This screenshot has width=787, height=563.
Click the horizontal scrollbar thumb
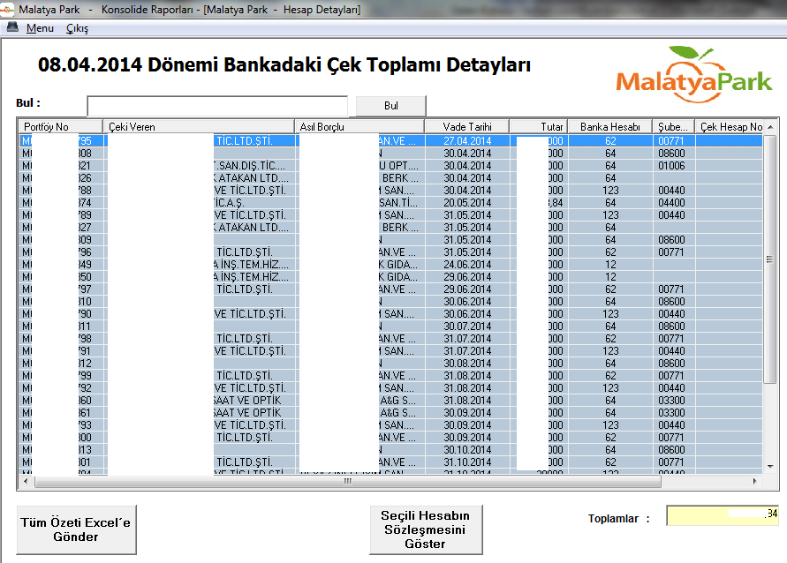tap(347, 481)
